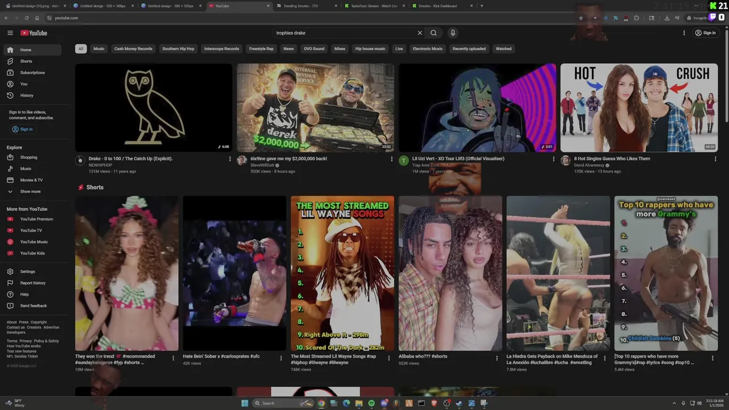This screenshot has height=410, width=729.
Task: Start voice search with the microphone
Action: coord(453,33)
